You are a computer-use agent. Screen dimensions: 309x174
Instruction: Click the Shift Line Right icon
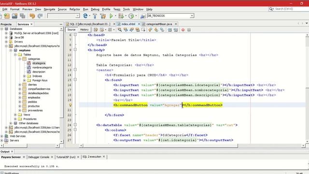click(x=176, y=30)
